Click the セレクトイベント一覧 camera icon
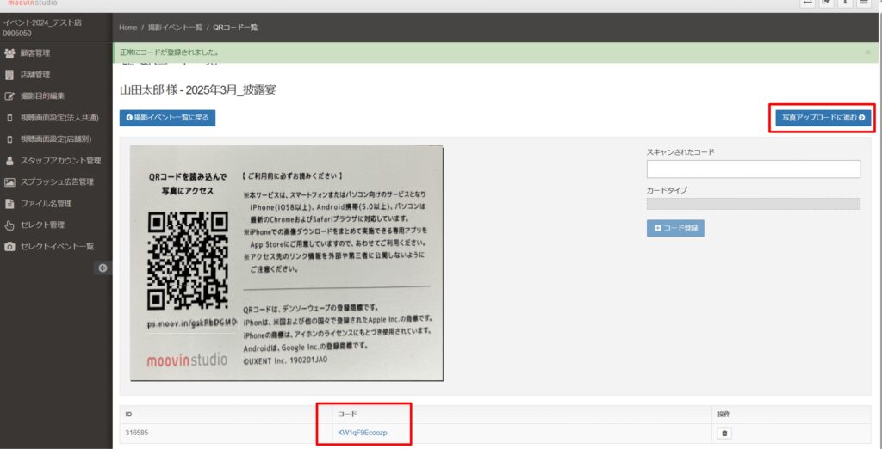The width and height of the screenshot is (882, 449). 9,247
